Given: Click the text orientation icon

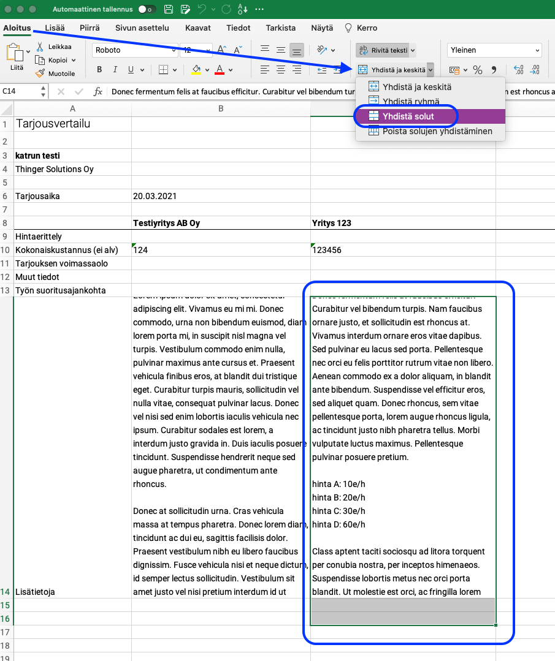Looking at the screenshot, I should [x=322, y=50].
